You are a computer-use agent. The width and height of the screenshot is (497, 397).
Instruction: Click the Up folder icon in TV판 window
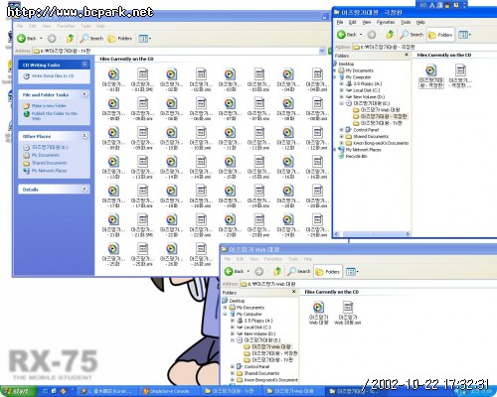click(70, 39)
